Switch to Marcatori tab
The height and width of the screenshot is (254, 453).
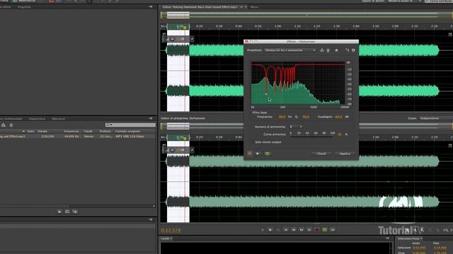tap(58, 119)
